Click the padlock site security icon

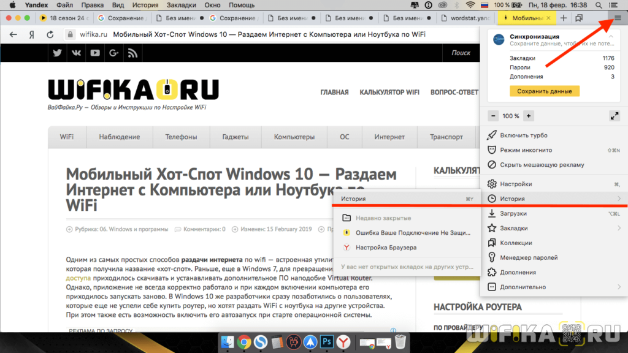click(x=70, y=34)
